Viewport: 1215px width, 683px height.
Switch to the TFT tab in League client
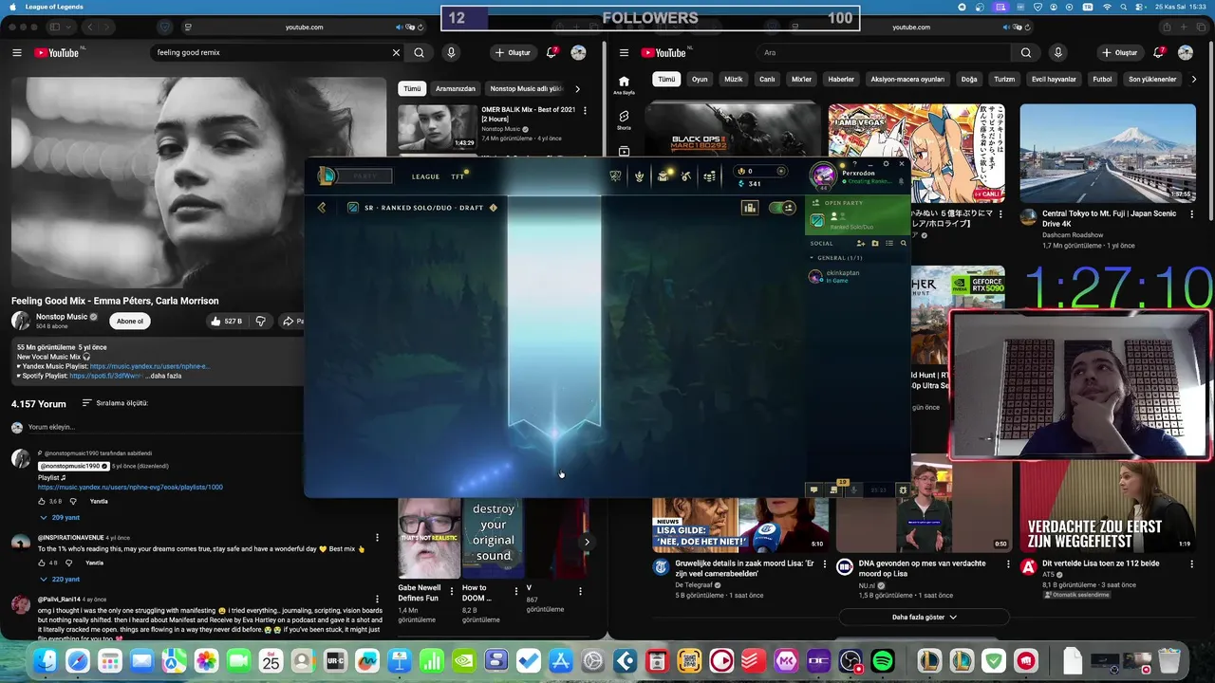(x=458, y=176)
